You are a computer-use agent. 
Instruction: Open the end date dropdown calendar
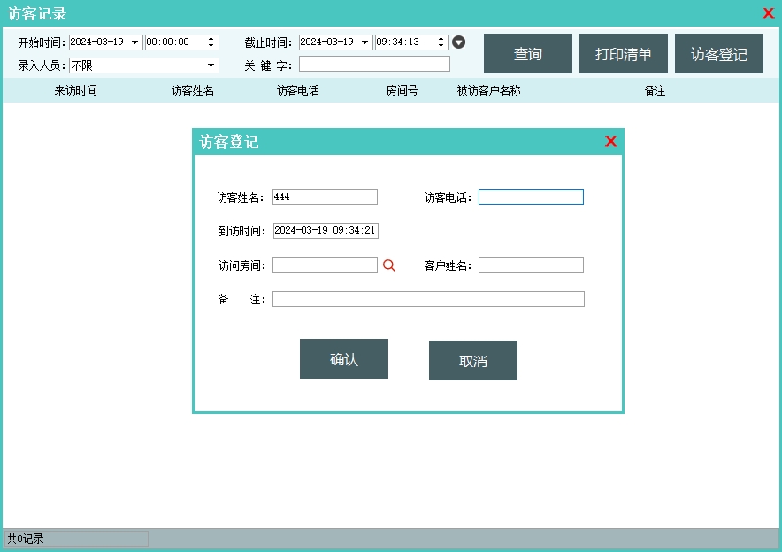365,42
